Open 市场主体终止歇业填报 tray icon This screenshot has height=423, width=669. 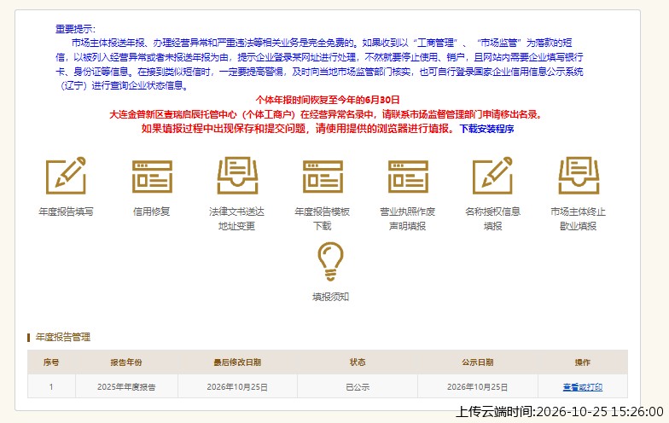(x=579, y=176)
